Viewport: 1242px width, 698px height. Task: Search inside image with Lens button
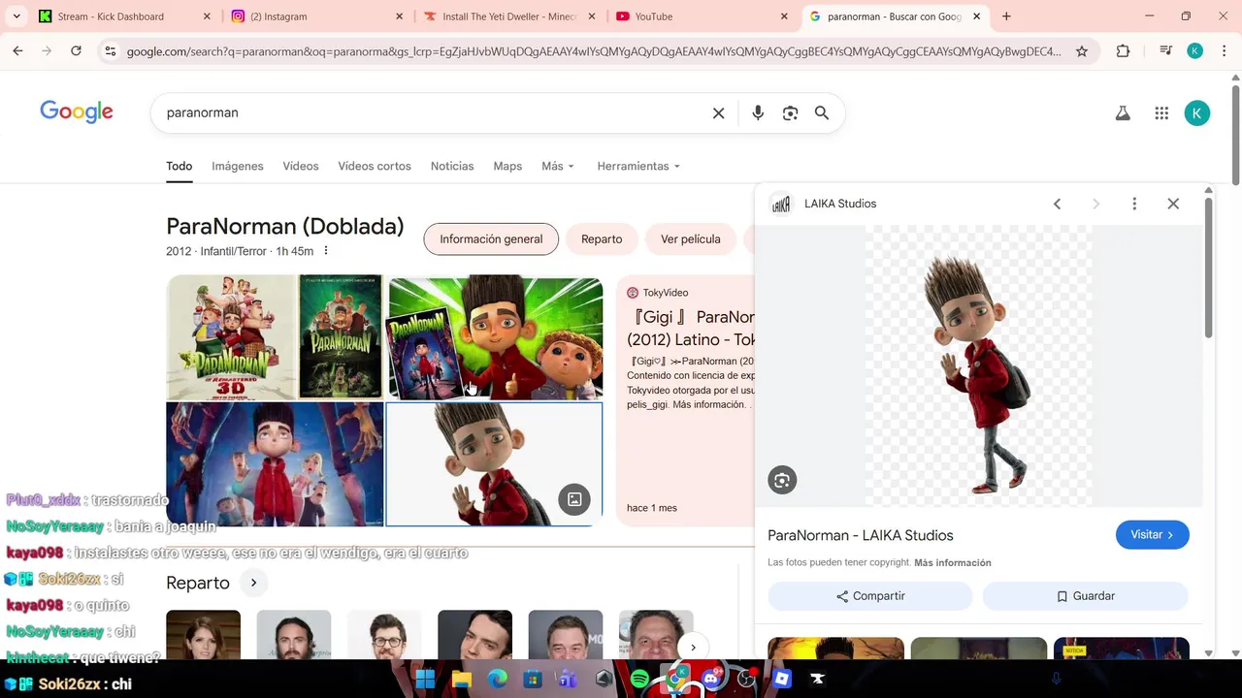[x=782, y=480]
